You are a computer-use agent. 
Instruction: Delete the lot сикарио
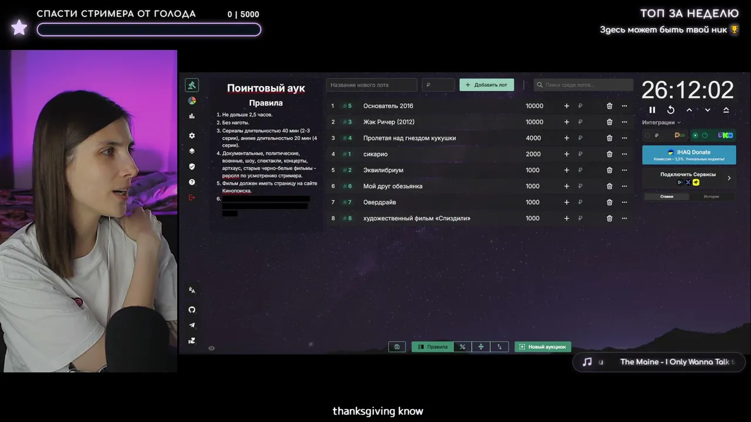click(x=610, y=154)
